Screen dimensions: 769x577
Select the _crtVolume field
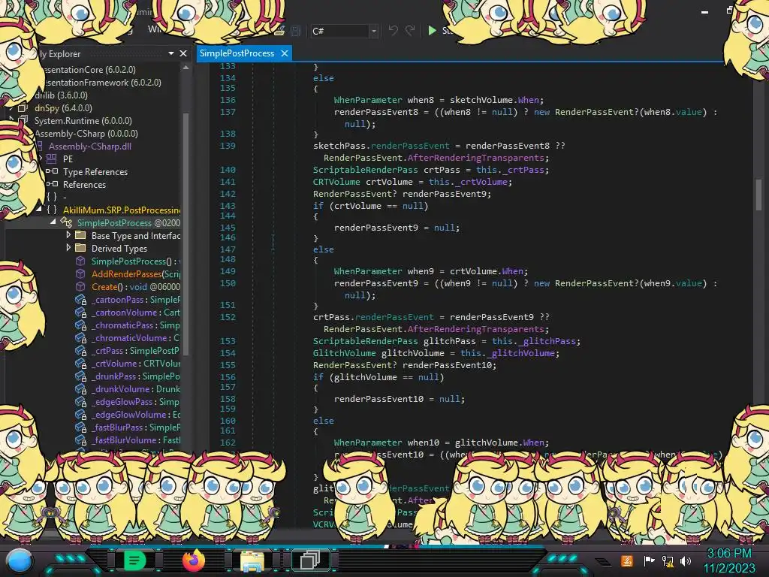[x=136, y=363]
